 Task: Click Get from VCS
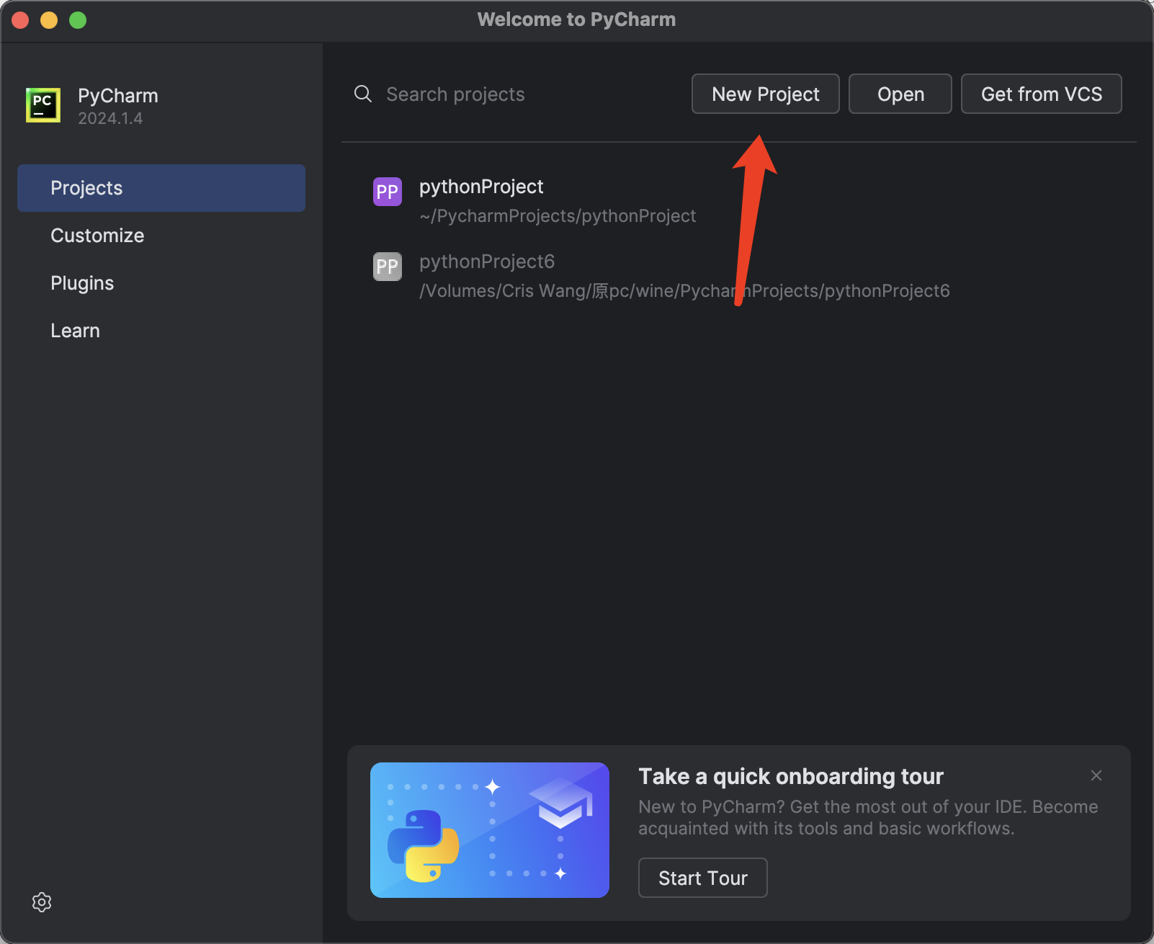(x=1042, y=94)
